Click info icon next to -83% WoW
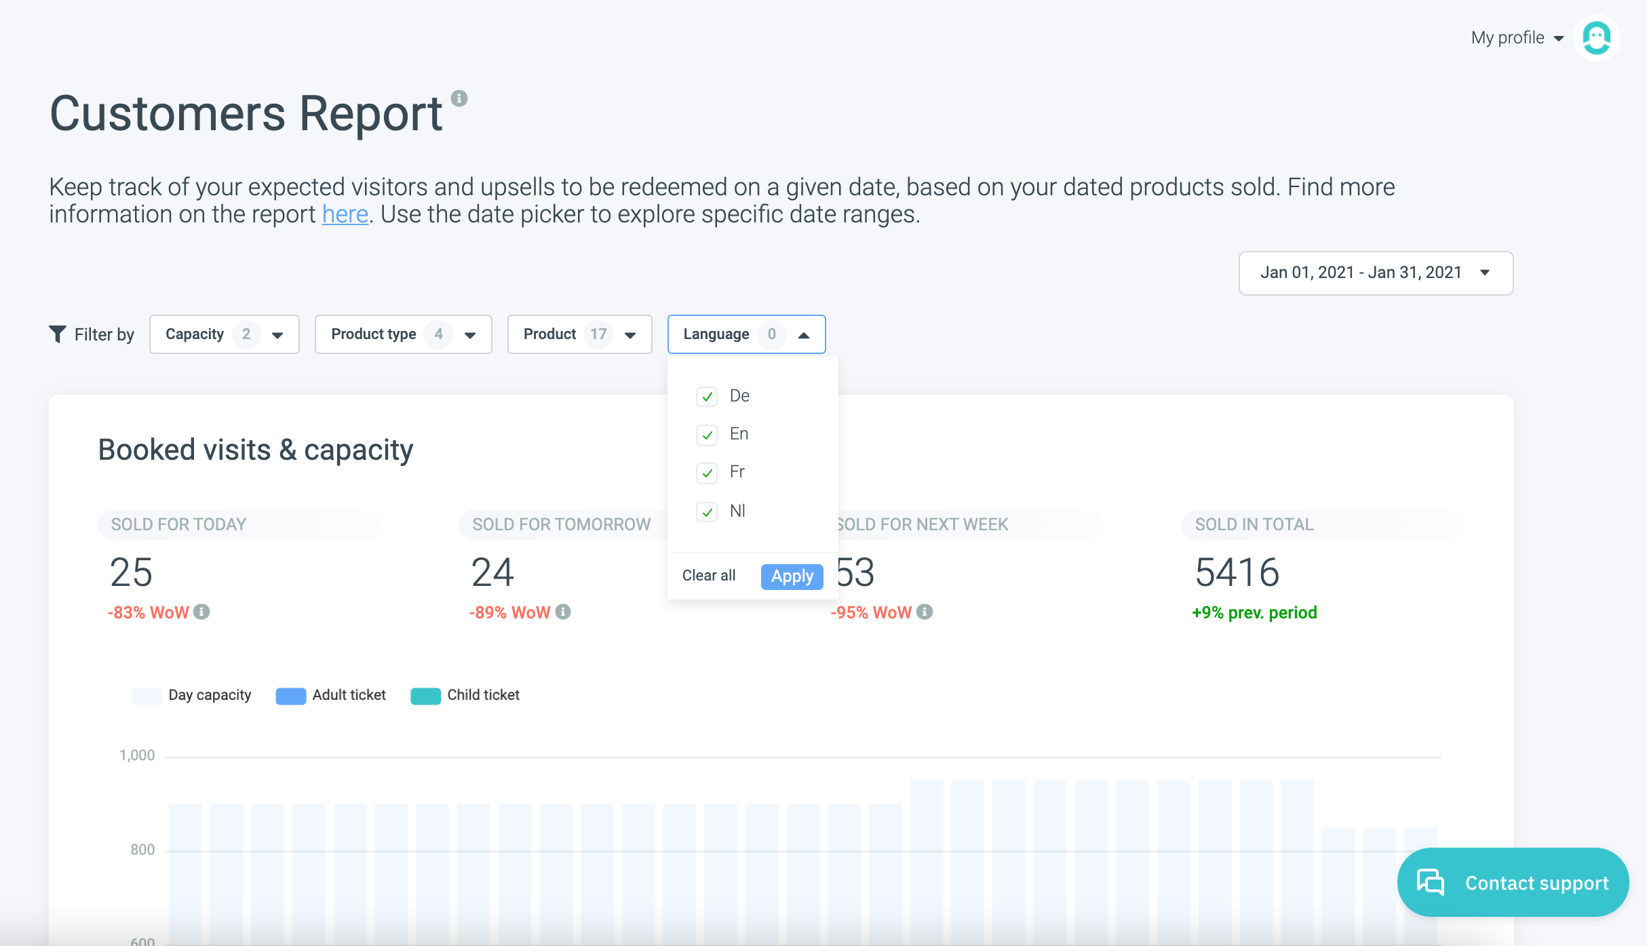1647x946 pixels. click(201, 612)
